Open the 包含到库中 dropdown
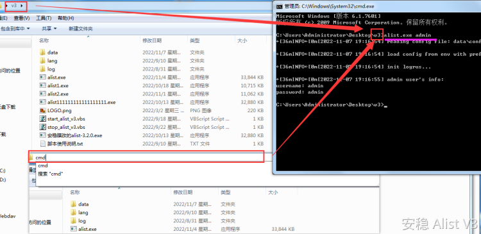 (x=15, y=28)
